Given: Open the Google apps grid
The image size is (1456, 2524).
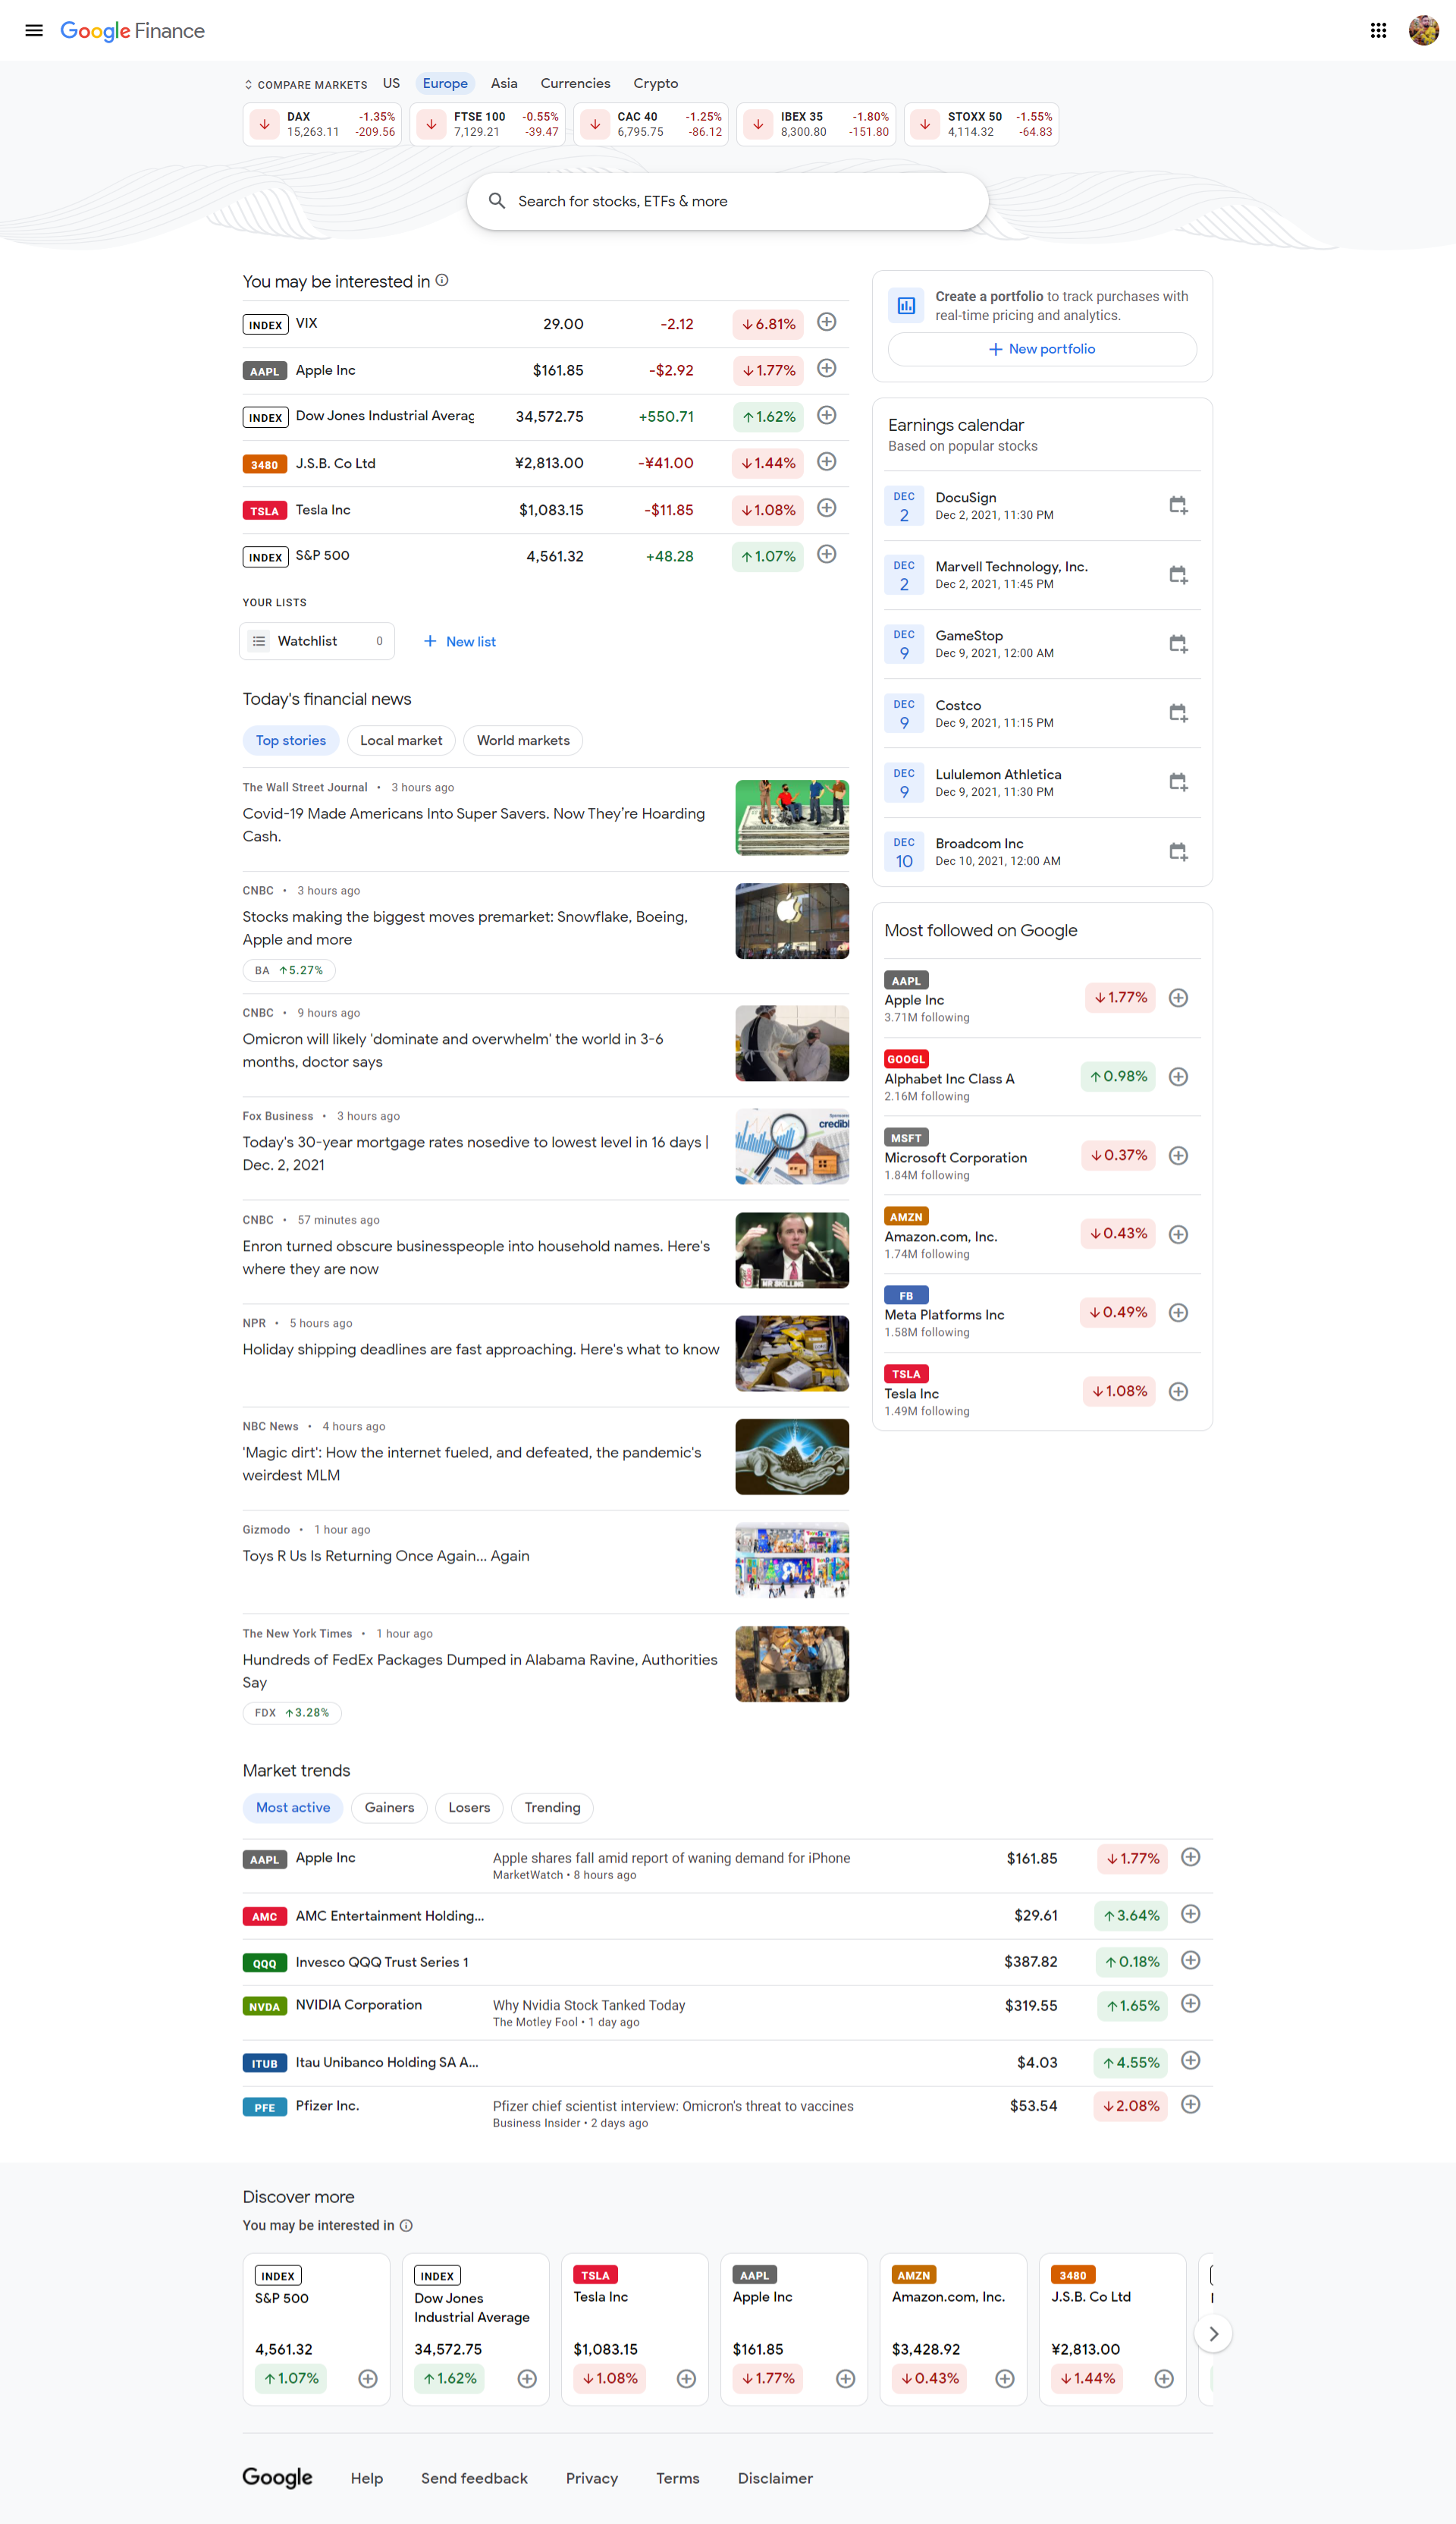Looking at the screenshot, I should 1378,30.
